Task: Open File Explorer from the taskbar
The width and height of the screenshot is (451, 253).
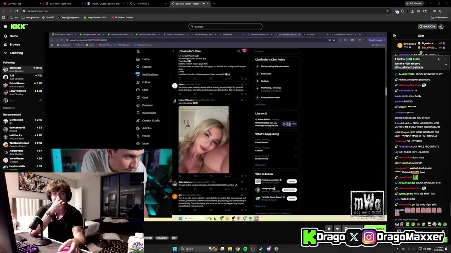Action: [x=230, y=249]
